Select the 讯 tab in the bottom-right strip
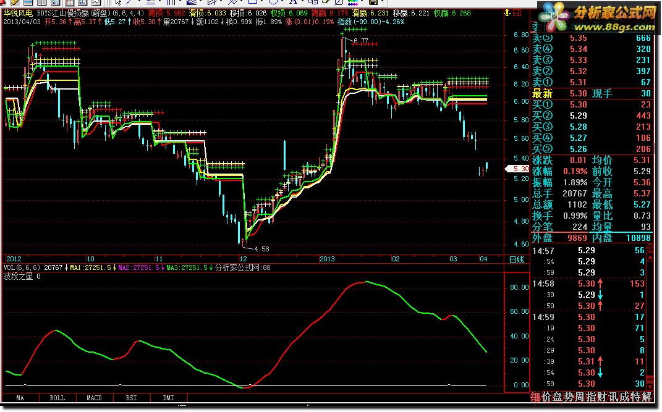This screenshot has width=662, height=412. click(612, 397)
